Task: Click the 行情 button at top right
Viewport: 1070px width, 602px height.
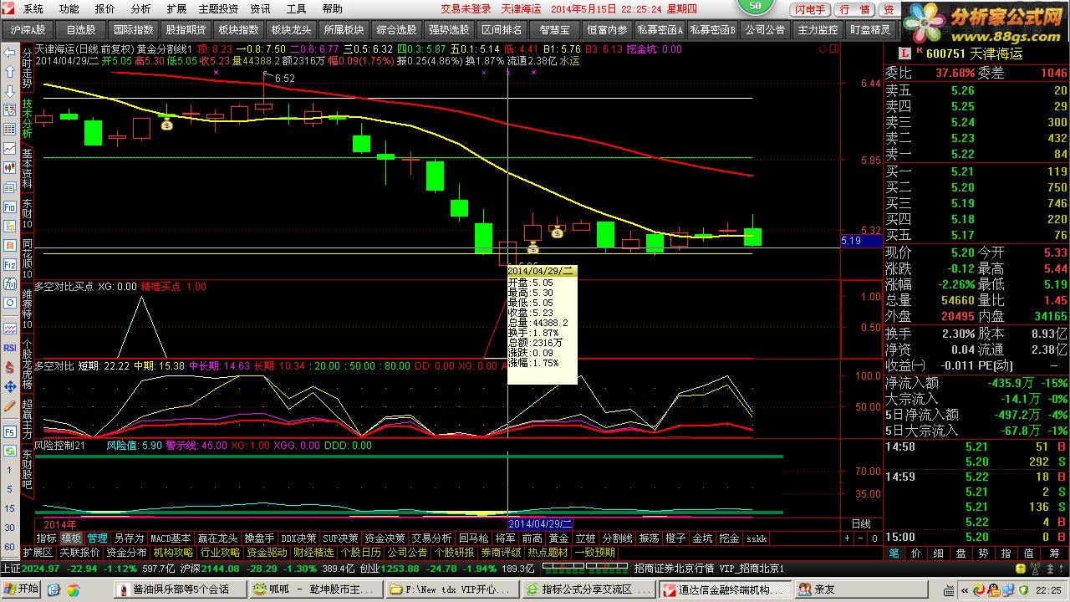Action: (x=854, y=10)
